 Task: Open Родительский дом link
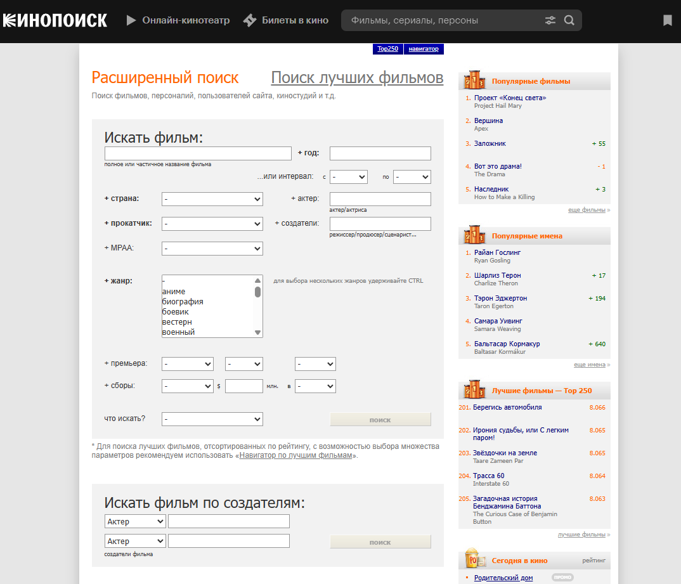coord(503,578)
